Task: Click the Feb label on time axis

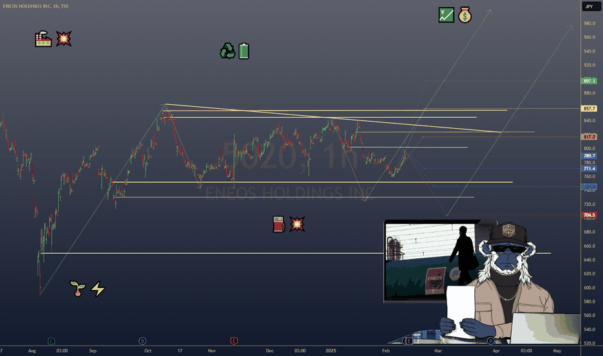Action: pos(386,351)
